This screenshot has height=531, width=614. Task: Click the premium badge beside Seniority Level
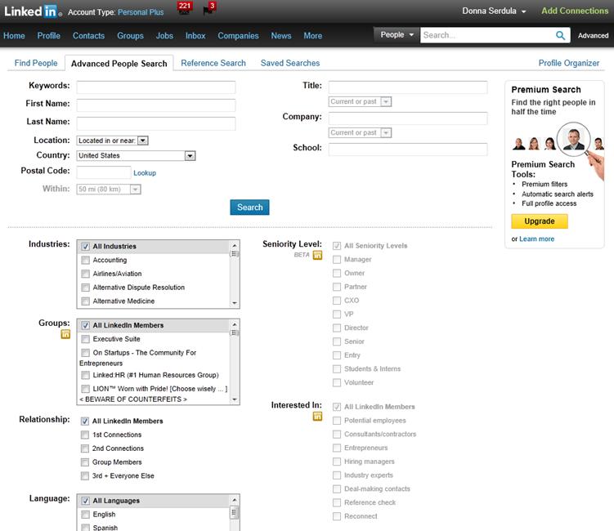click(x=317, y=255)
